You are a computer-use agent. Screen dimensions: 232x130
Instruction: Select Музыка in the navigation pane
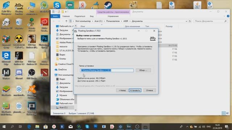(63, 95)
